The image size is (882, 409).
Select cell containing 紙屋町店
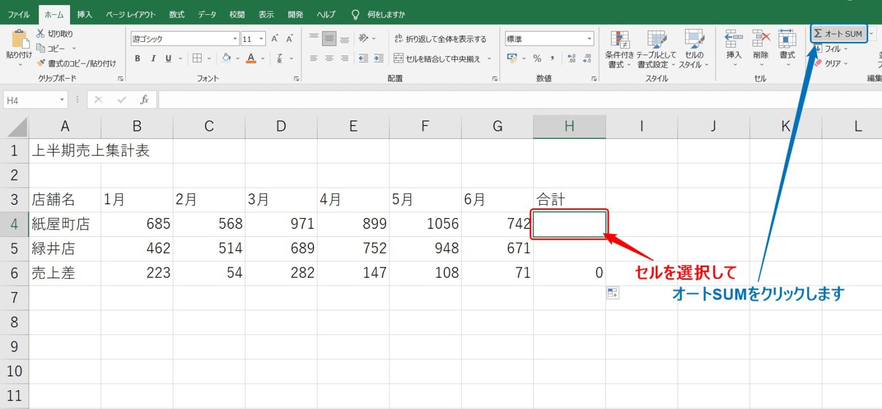pyautogui.click(x=65, y=224)
